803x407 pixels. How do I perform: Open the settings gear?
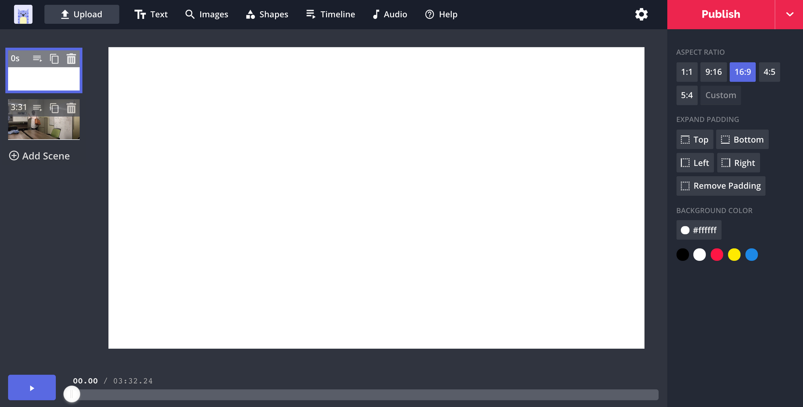point(641,14)
